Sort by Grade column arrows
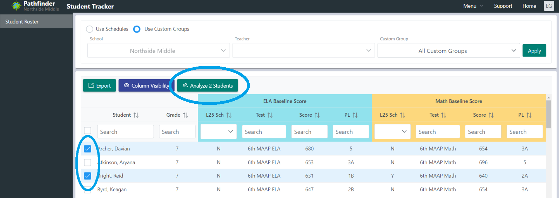 (186, 115)
